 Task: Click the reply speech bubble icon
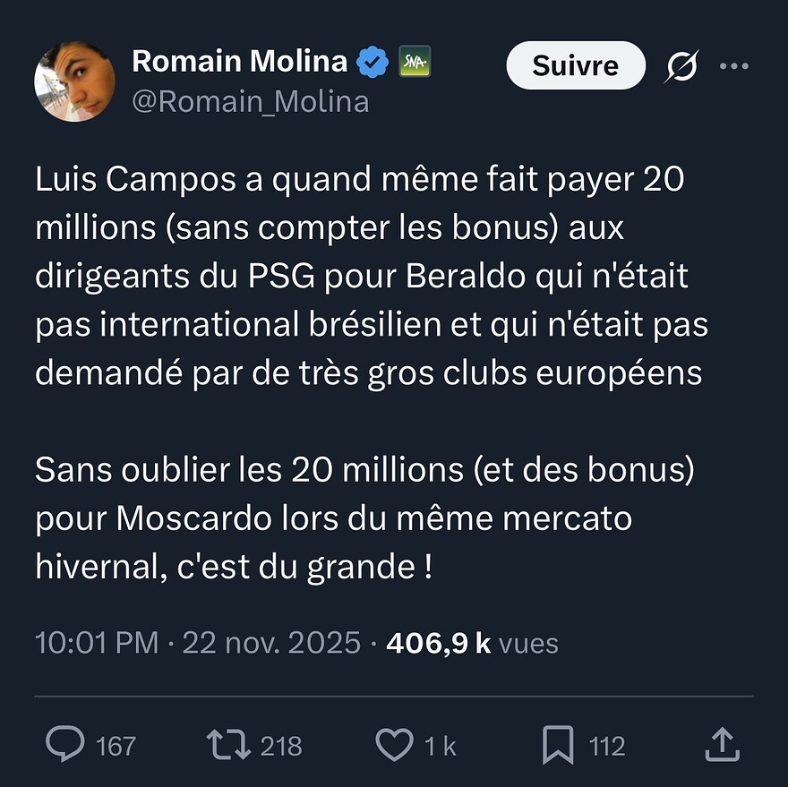coord(64,744)
